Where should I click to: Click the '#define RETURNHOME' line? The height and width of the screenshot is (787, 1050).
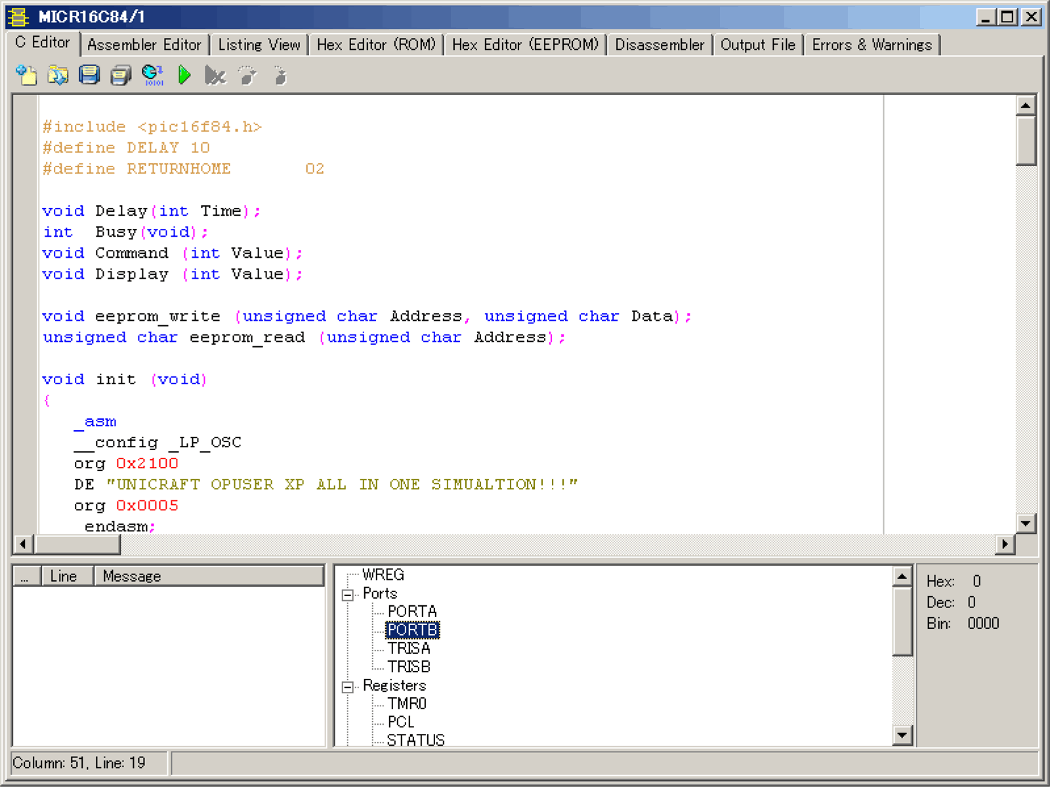[x=183, y=169]
